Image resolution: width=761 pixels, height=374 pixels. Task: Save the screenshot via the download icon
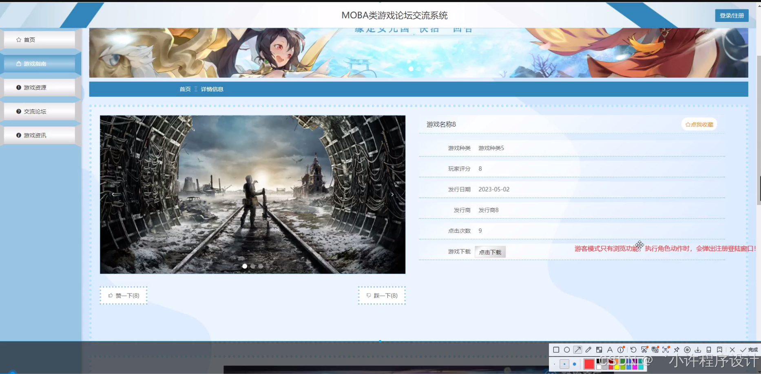[x=698, y=350]
